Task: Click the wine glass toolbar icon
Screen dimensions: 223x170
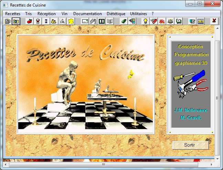Action: pos(38,21)
